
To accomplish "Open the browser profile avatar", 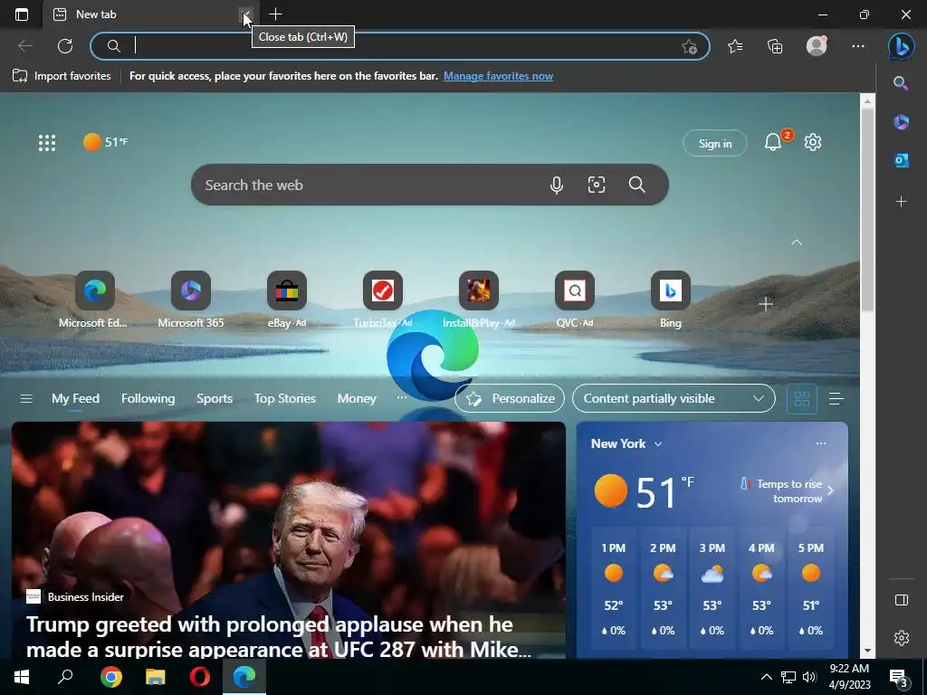I will click(817, 46).
